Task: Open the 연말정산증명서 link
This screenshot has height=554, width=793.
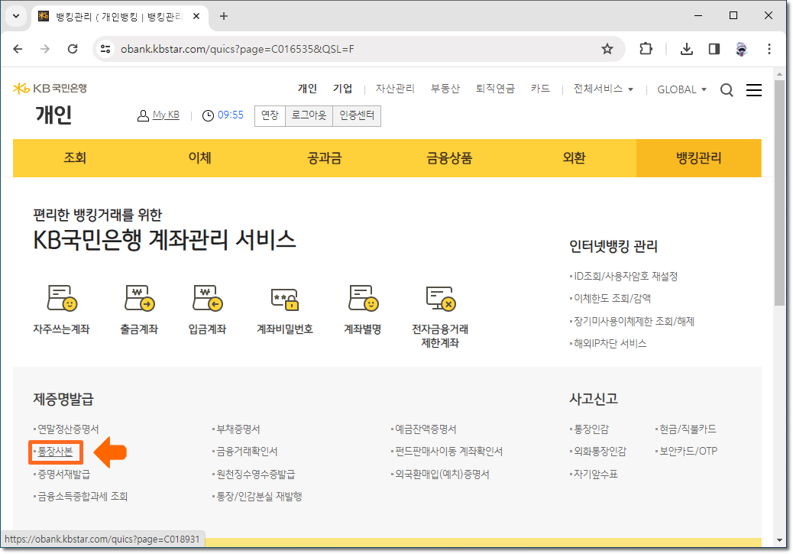Action: pyautogui.click(x=68, y=429)
